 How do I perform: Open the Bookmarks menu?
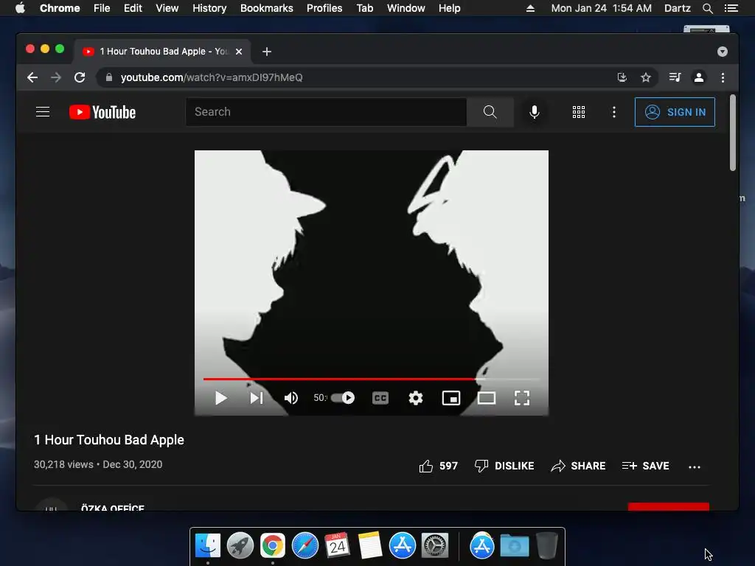[267, 8]
